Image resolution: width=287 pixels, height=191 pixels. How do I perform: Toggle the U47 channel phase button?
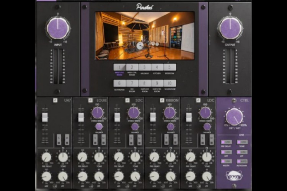(55, 100)
